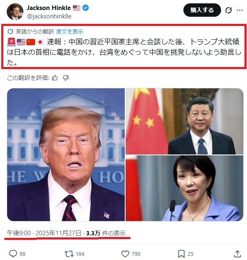The height and width of the screenshot is (260, 247).
Task: Click the Jackson Hinkle display name
Action: [49, 8]
